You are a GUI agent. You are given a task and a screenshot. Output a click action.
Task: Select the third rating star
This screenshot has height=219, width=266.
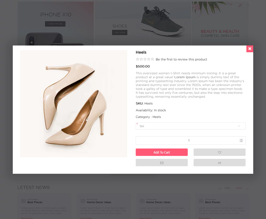point(145,59)
